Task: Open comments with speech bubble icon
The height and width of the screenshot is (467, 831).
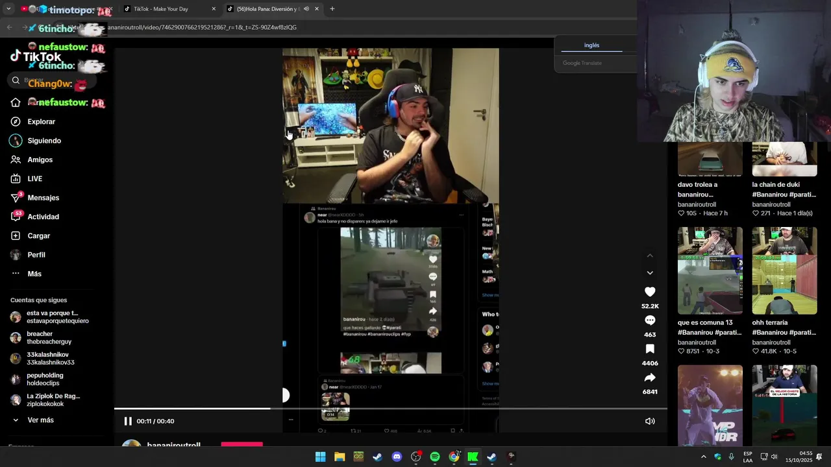Action: (650, 320)
